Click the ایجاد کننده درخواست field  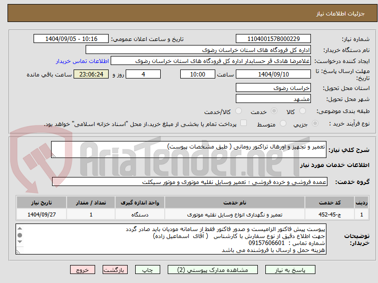pos(211,61)
